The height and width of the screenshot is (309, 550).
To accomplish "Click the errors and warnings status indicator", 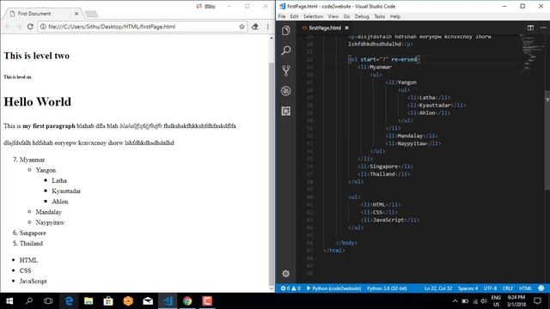I will [x=290, y=288].
